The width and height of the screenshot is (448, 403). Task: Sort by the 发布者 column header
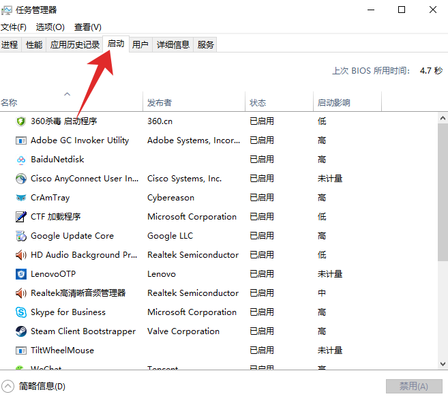coord(194,102)
